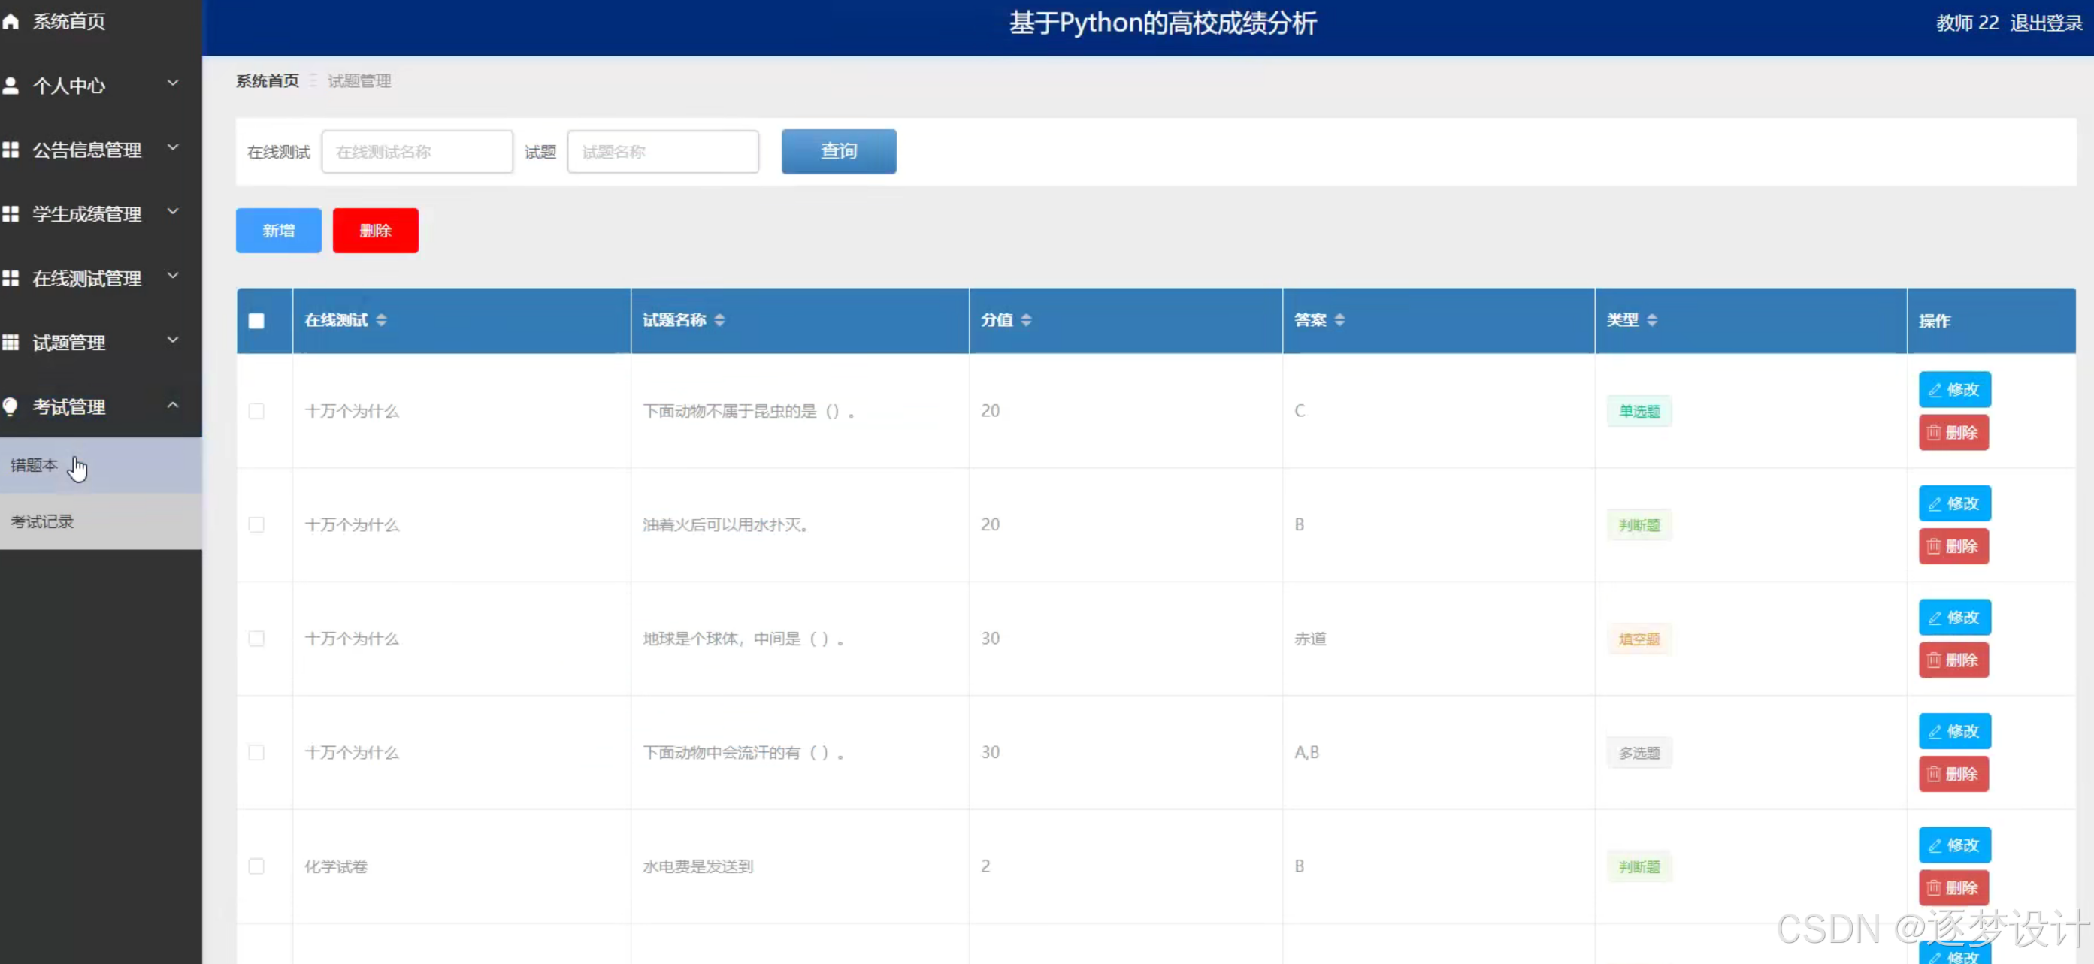Viewport: 2094px width, 964px height.
Task: Click the 判断题 tag in 油着火 row
Action: click(1639, 526)
